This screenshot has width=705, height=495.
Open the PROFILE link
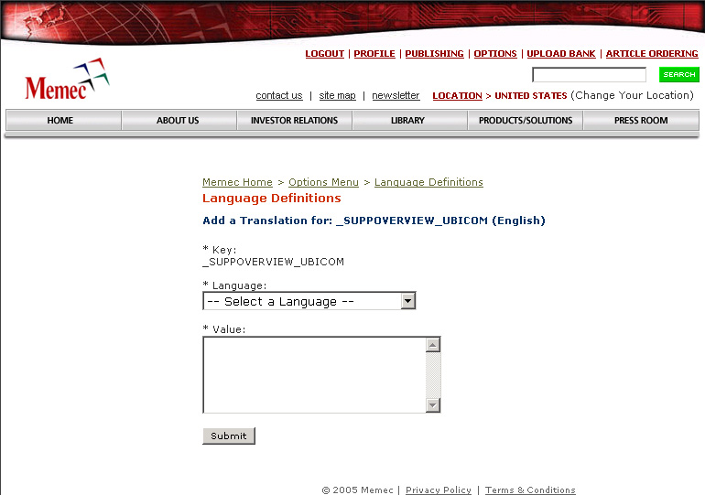point(374,53)
